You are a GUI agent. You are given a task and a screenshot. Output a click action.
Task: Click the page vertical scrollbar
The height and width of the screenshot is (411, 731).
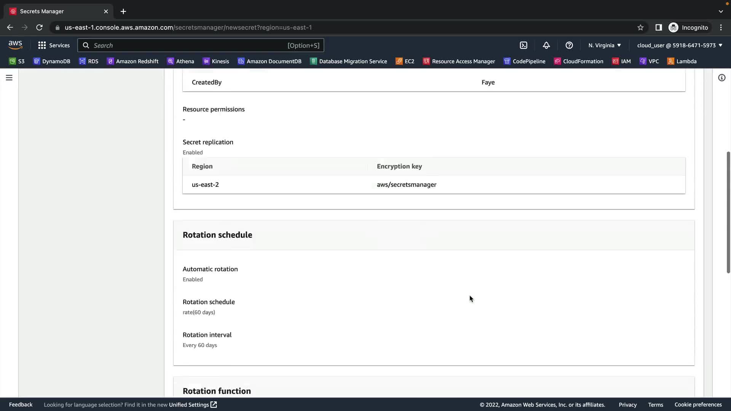pos(728,212)
